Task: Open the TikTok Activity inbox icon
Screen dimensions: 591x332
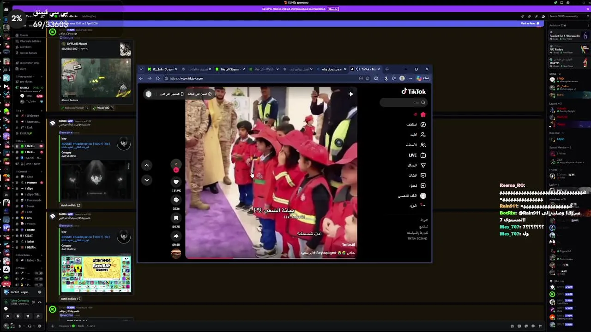Action: [x=423, y=175]
